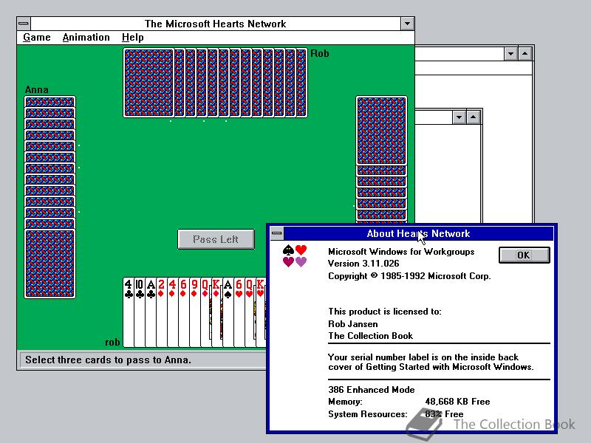Select the 4 of clubs card
This screenshot has height=443, width=591.
point(129,312)
